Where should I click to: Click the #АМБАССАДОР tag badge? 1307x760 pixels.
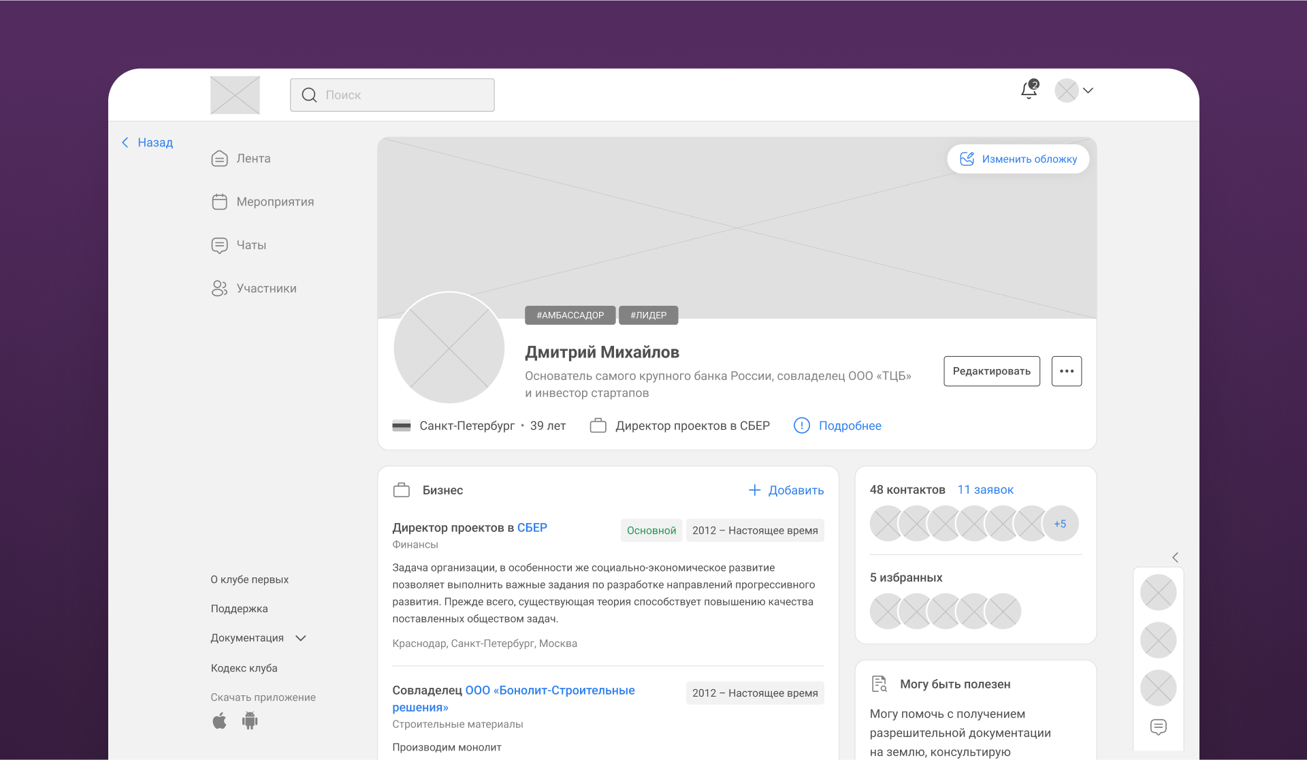(570, 315)
